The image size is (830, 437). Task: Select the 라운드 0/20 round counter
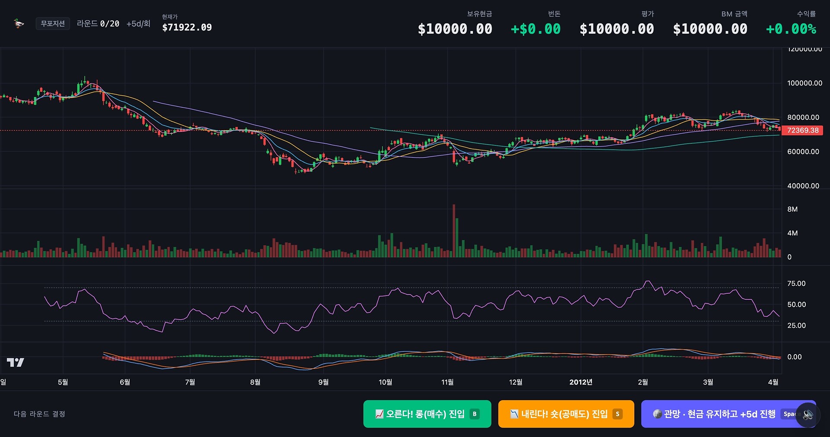[x=98, y=24]
